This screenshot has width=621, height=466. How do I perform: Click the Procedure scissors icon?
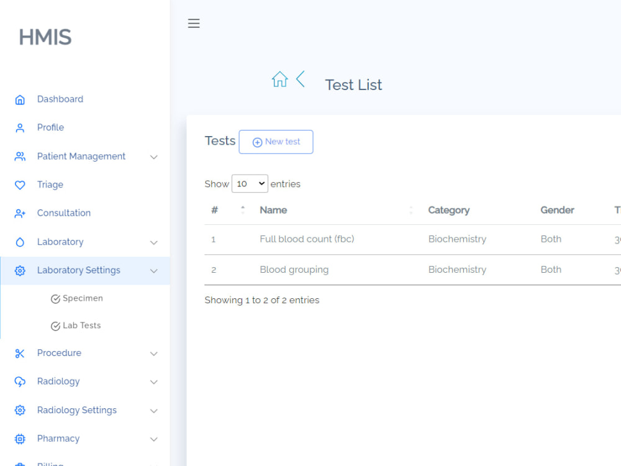click(20, 354)
